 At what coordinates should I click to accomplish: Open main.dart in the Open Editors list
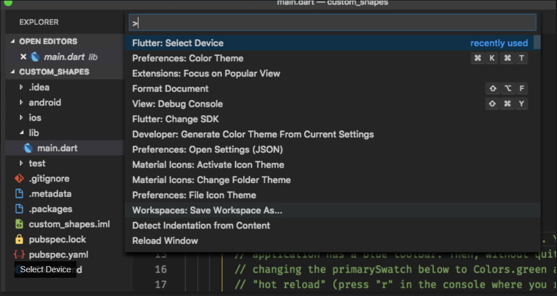(x=65, y=57)
